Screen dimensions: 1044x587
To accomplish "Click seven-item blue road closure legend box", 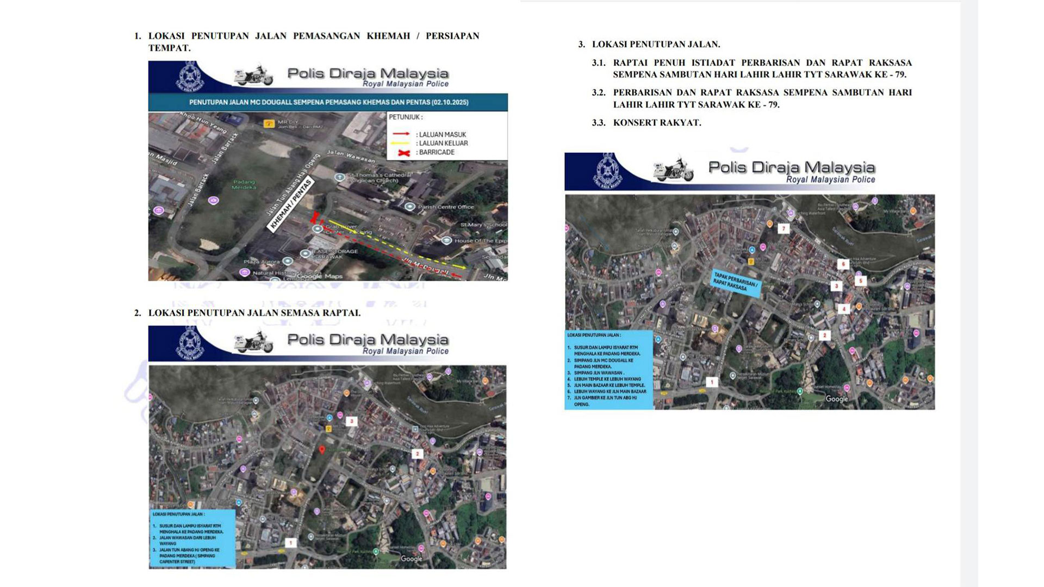I will pos(608,370).
